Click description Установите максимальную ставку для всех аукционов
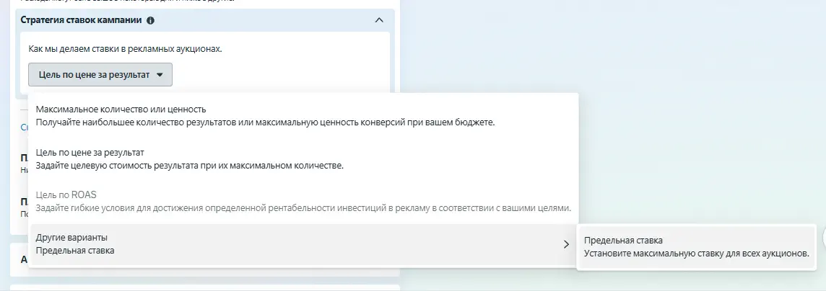The height and width of the screenshot is (291, 826). point(697,253)
